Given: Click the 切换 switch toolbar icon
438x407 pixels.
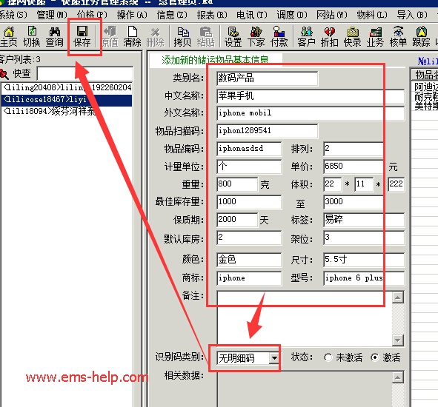Looking at the screenshot, I should point(32,36).
